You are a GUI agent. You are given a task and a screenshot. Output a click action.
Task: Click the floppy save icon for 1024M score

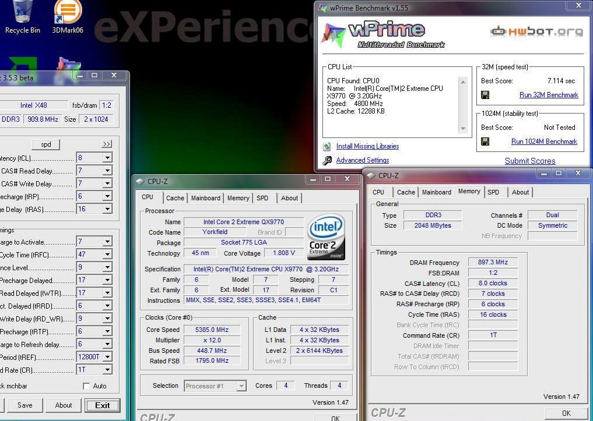[x=485, y=141]
